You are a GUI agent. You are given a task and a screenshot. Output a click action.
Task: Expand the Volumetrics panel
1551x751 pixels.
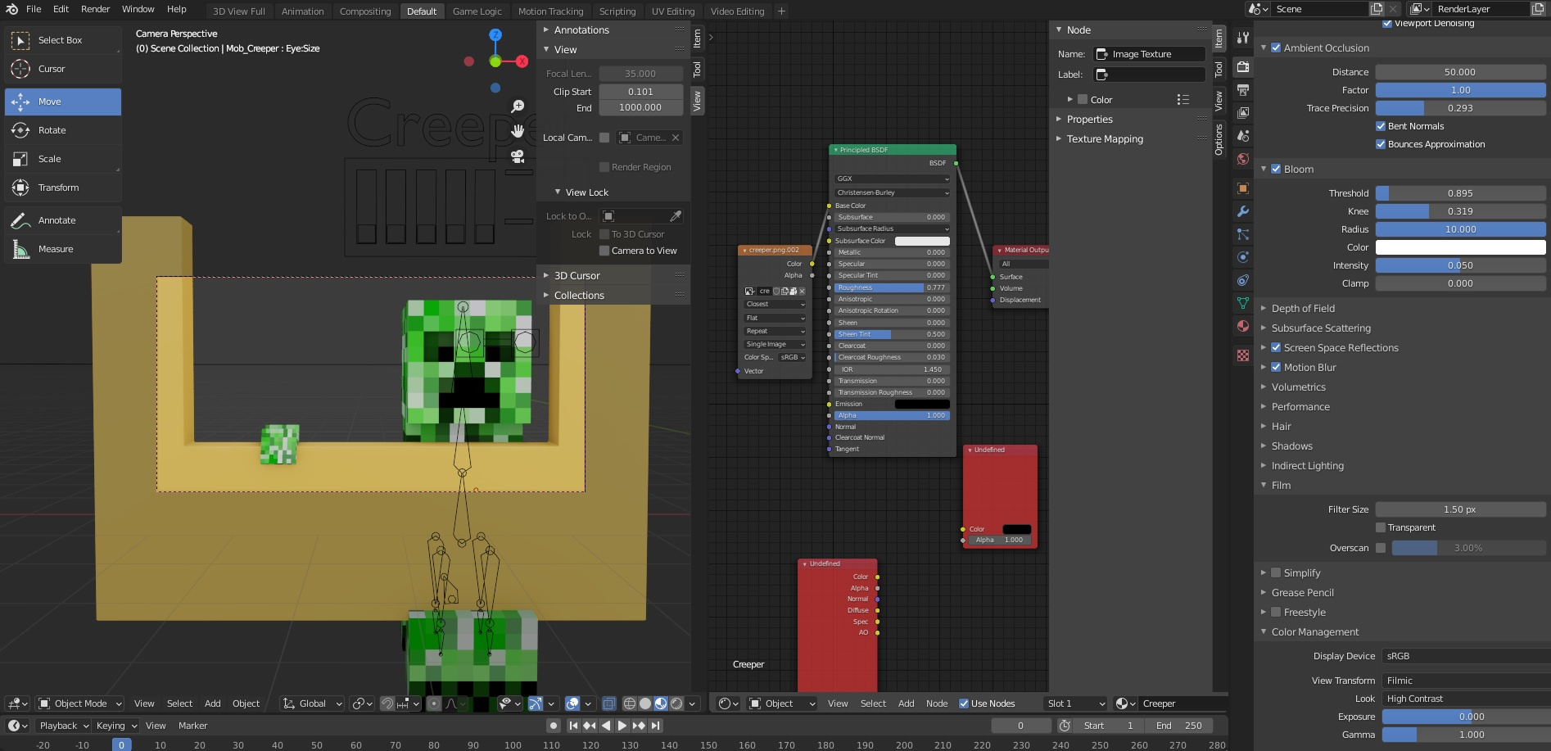[1298, 387]
